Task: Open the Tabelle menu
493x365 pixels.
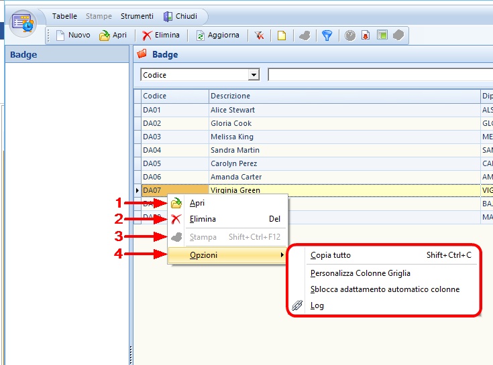Action: point(64,16)
